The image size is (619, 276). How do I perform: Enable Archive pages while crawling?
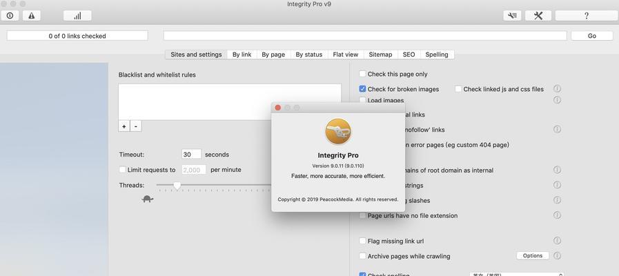click(x=362, y=256)
